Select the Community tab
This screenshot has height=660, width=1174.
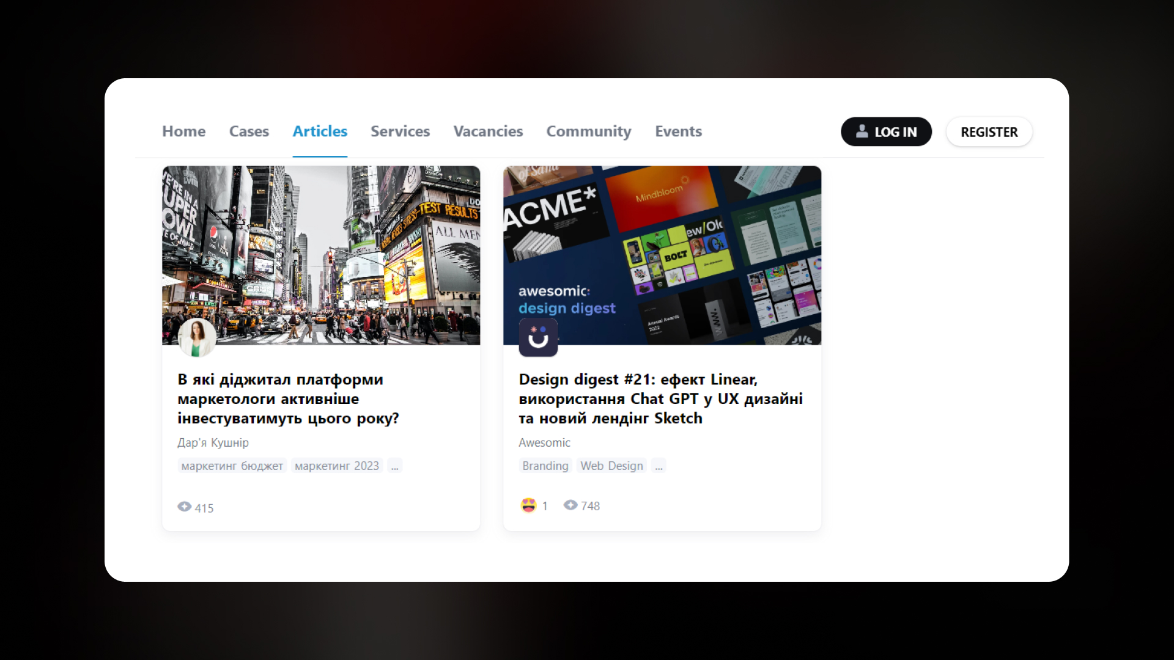(x=589, y=131)
